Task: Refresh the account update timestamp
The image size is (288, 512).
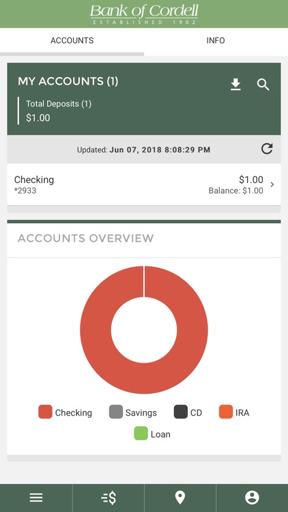Action: click(x=267, y=149)
